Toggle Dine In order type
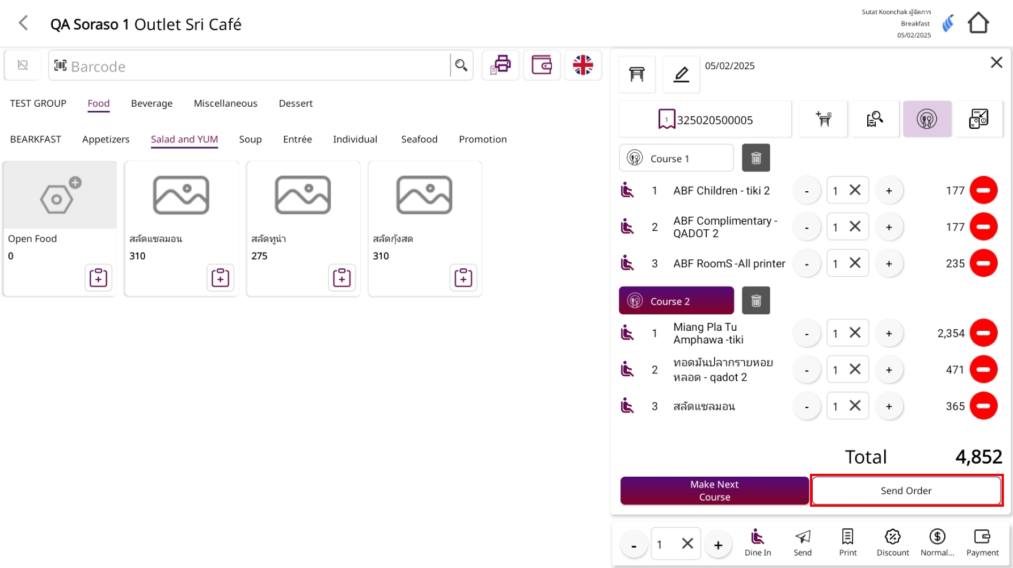This screenshot has height=568, width=1013. pyautogui.click(x=757, y=542)
